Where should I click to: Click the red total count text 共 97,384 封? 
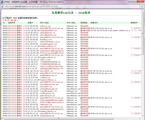(10, 20)
